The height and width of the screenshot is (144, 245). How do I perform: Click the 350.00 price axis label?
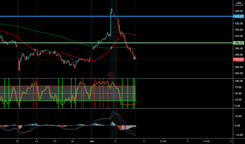pyautogui.click(x=239, y=73)
